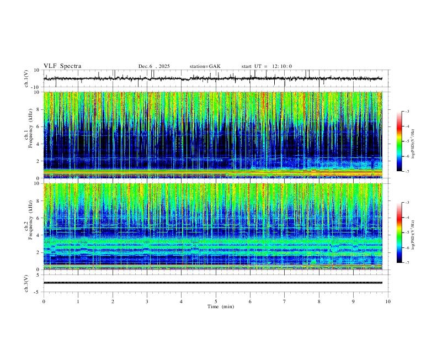This screenshot has height=338, width=437.
Task: Click the ch.2 Frequency (kHz) axis label
Action: (x=29, y=220)
